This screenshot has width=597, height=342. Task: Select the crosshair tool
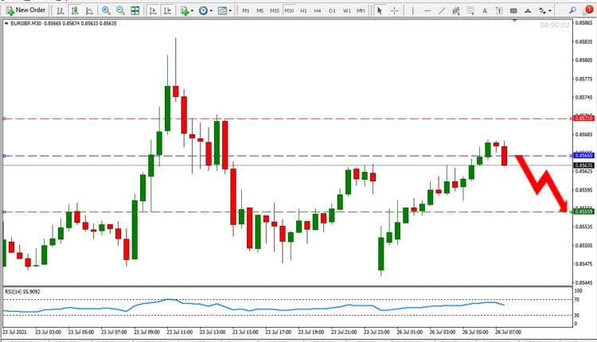tap(395, 10)
